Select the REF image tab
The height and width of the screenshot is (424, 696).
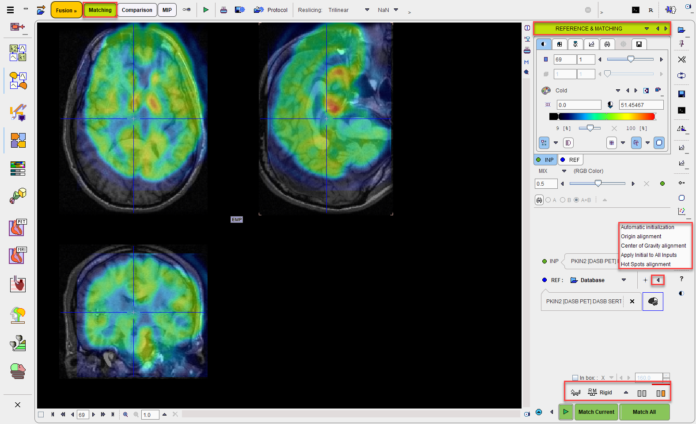click(x=570, y=160)
